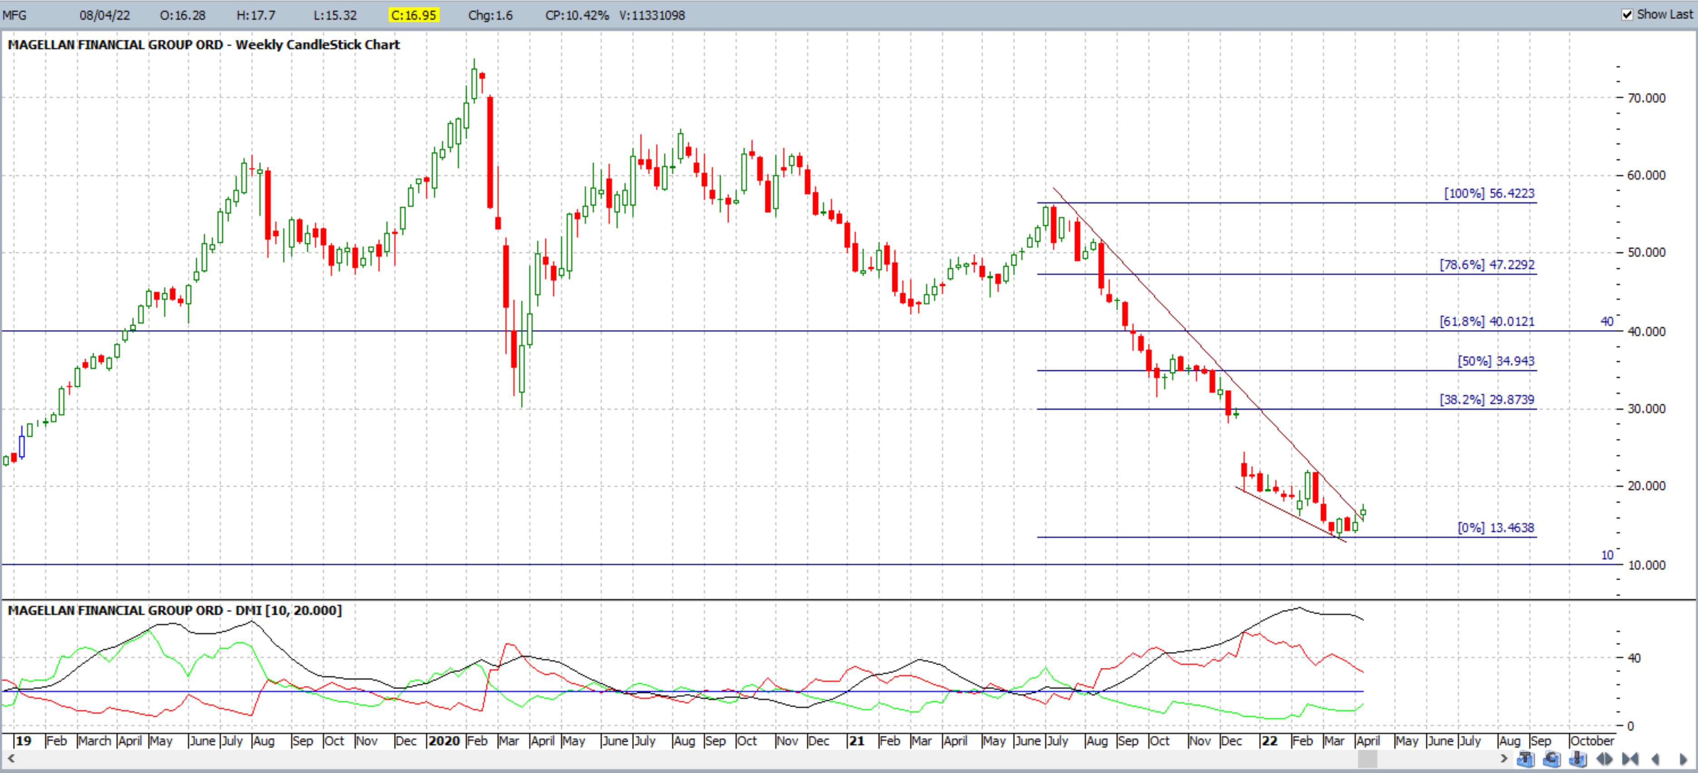Click the [38.2%] 29.8739 Fibonacci label
1698x773 pixels.
(1486, 400)
